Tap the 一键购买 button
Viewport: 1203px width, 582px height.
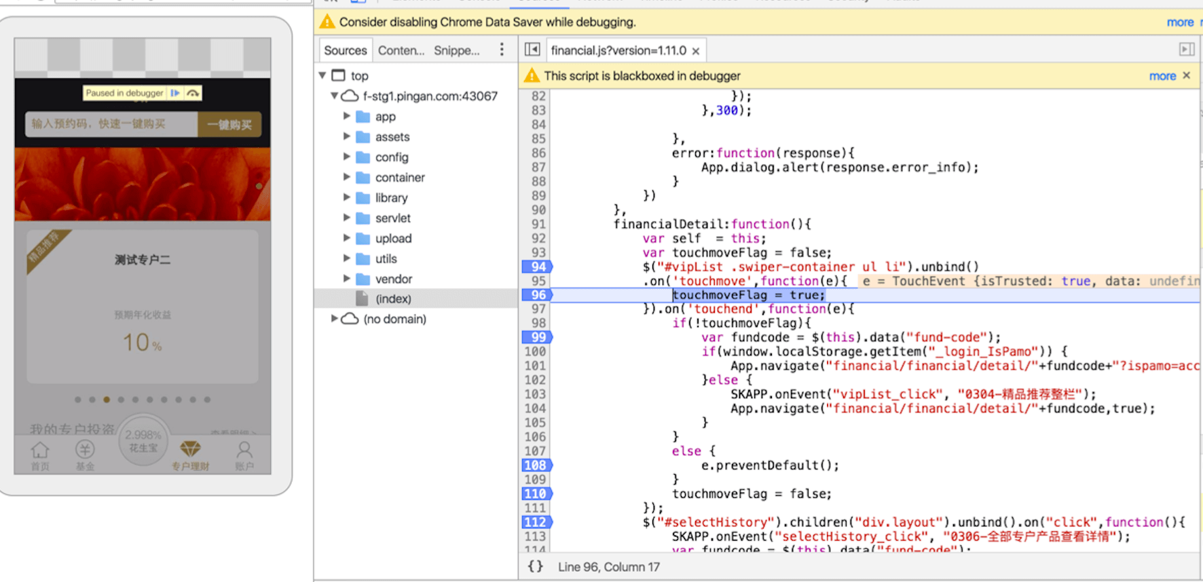pyautogui.click(x=229, y=124)
